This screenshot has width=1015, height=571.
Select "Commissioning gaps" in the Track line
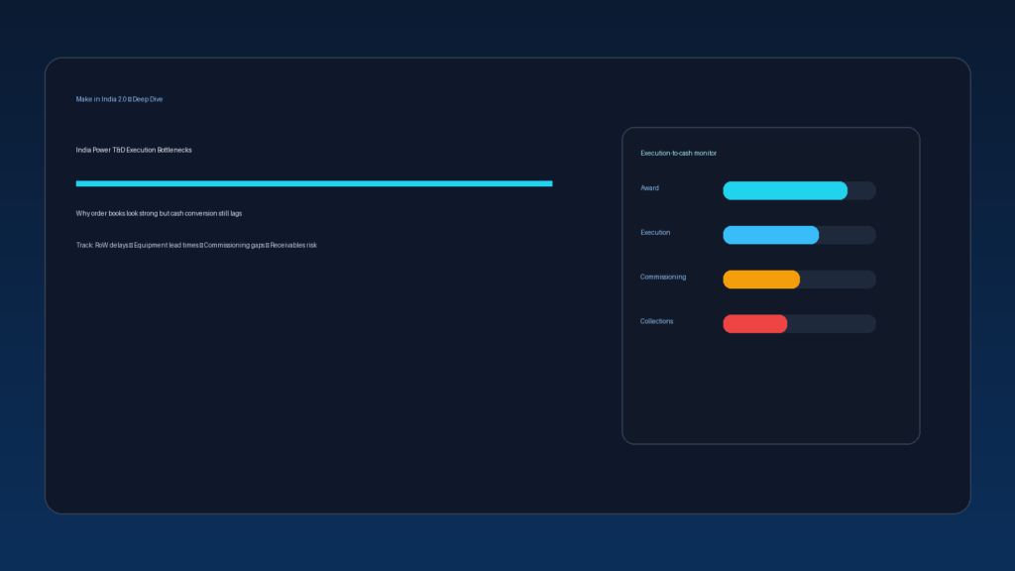234,244
